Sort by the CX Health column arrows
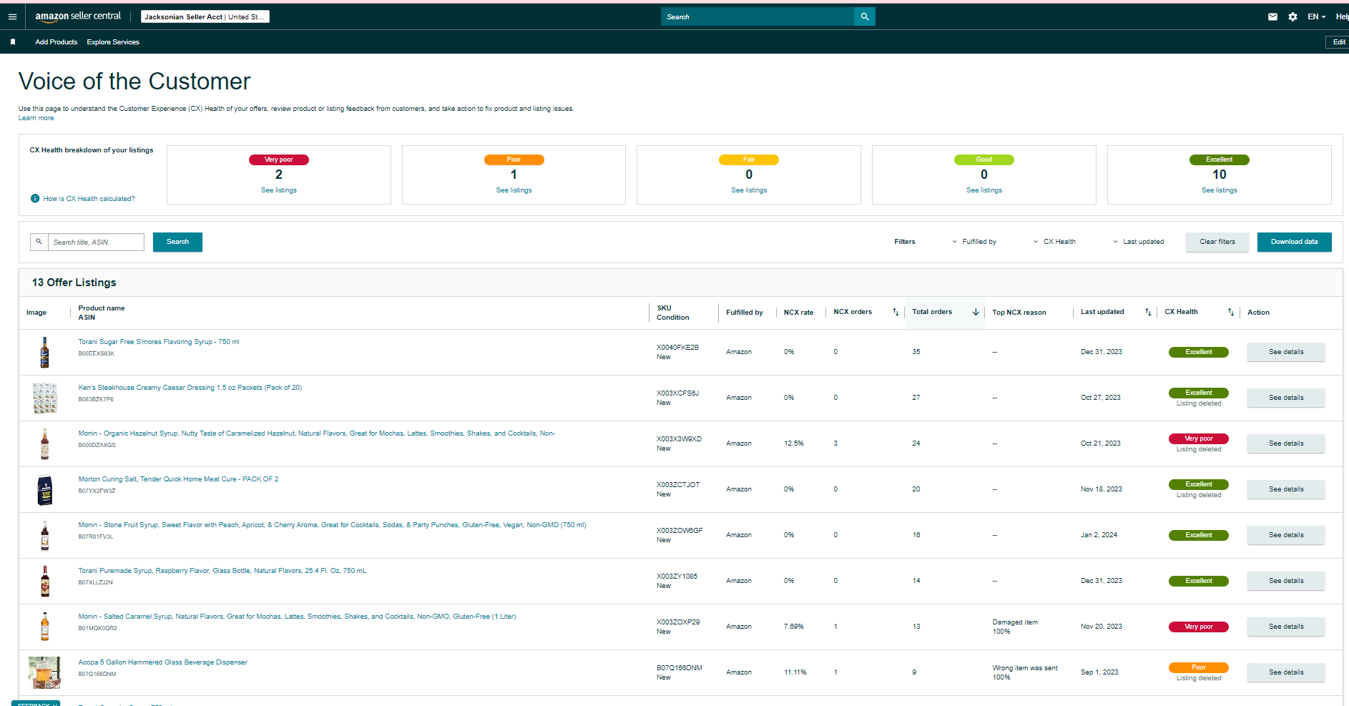Viewport: 1349px width, 706px height. click(x=1231, y=313)
